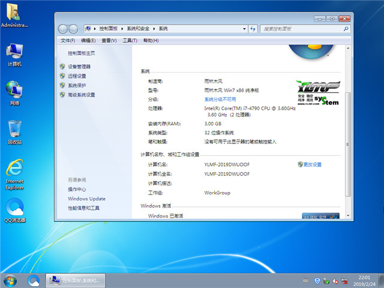Open 高级系统设置 link
This screenshot has height=288, width=384.
point(82,95)
